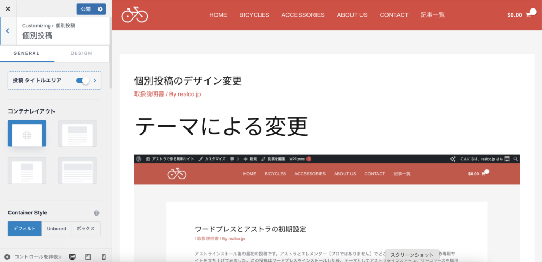Go back with the left chevron arrow
This screenshot has height=262, width=542.
7,31
